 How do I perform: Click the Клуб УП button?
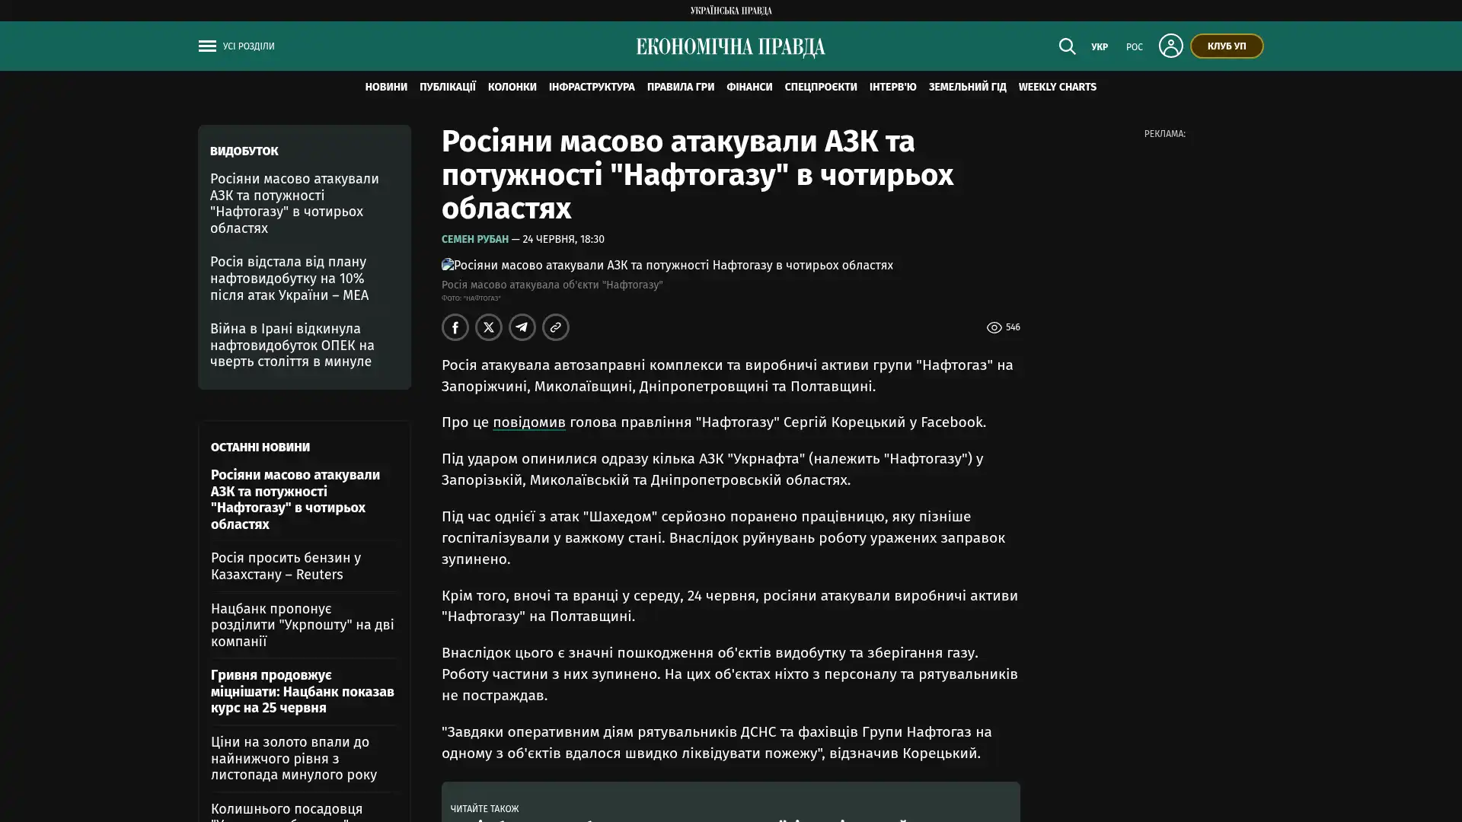click(x=1227, y=46)
